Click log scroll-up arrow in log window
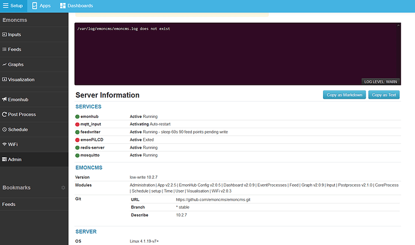This screenshot has height=245, width=415. tap(398, 25)
